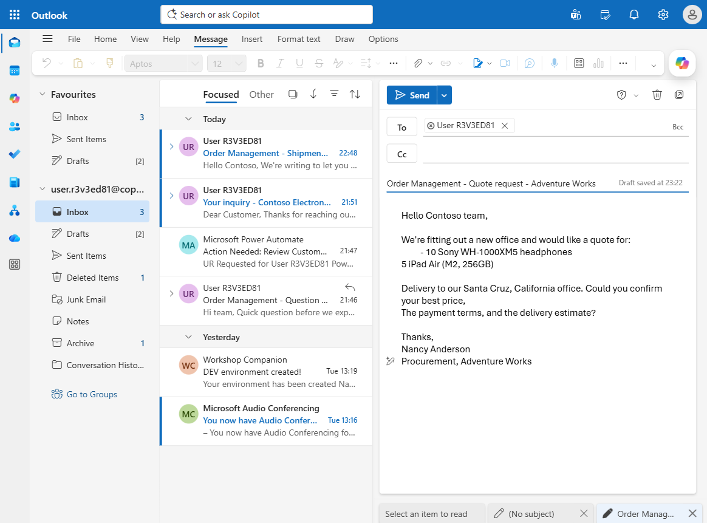Open OneDrive cloud app in rail
The width and height of the screenshot is (707, 523).
(15, 238)
